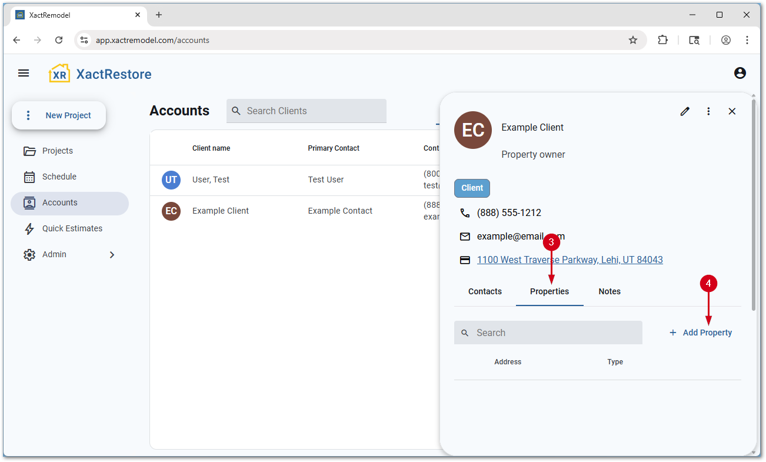Click the Primary Contact column header
The height and width of the screenshot is (462, 766).
334,148
